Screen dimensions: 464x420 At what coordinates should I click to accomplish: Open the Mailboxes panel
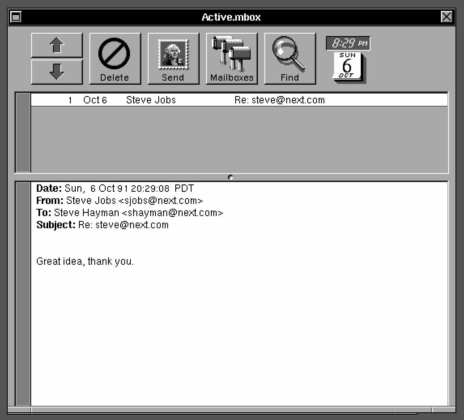coord(232,59)
